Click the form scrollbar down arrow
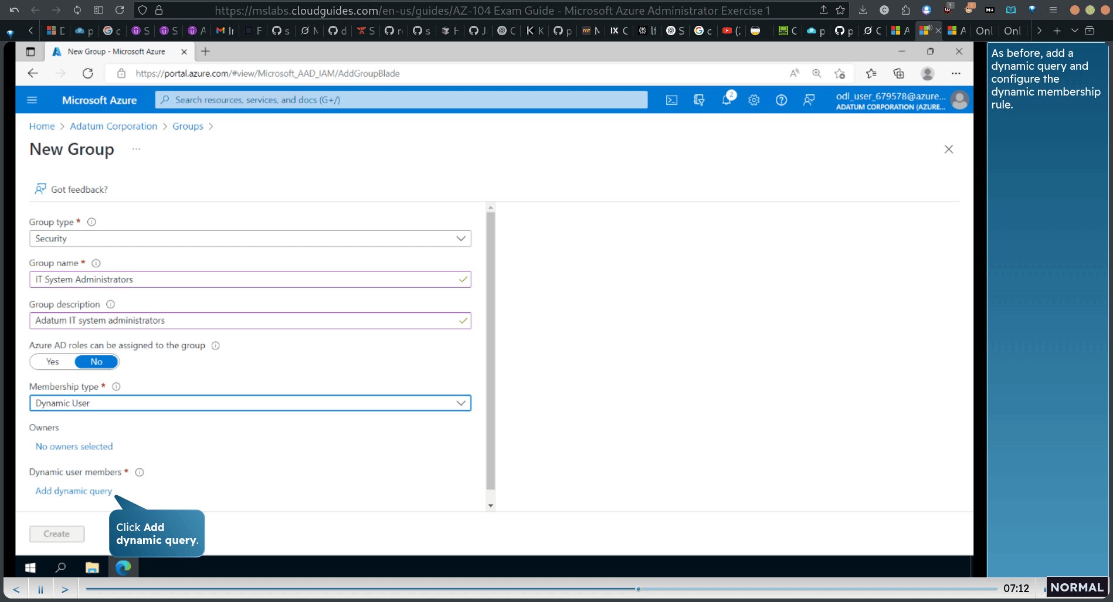The width and height of the screenshot is (1113, 602). (x=491, y=506)
